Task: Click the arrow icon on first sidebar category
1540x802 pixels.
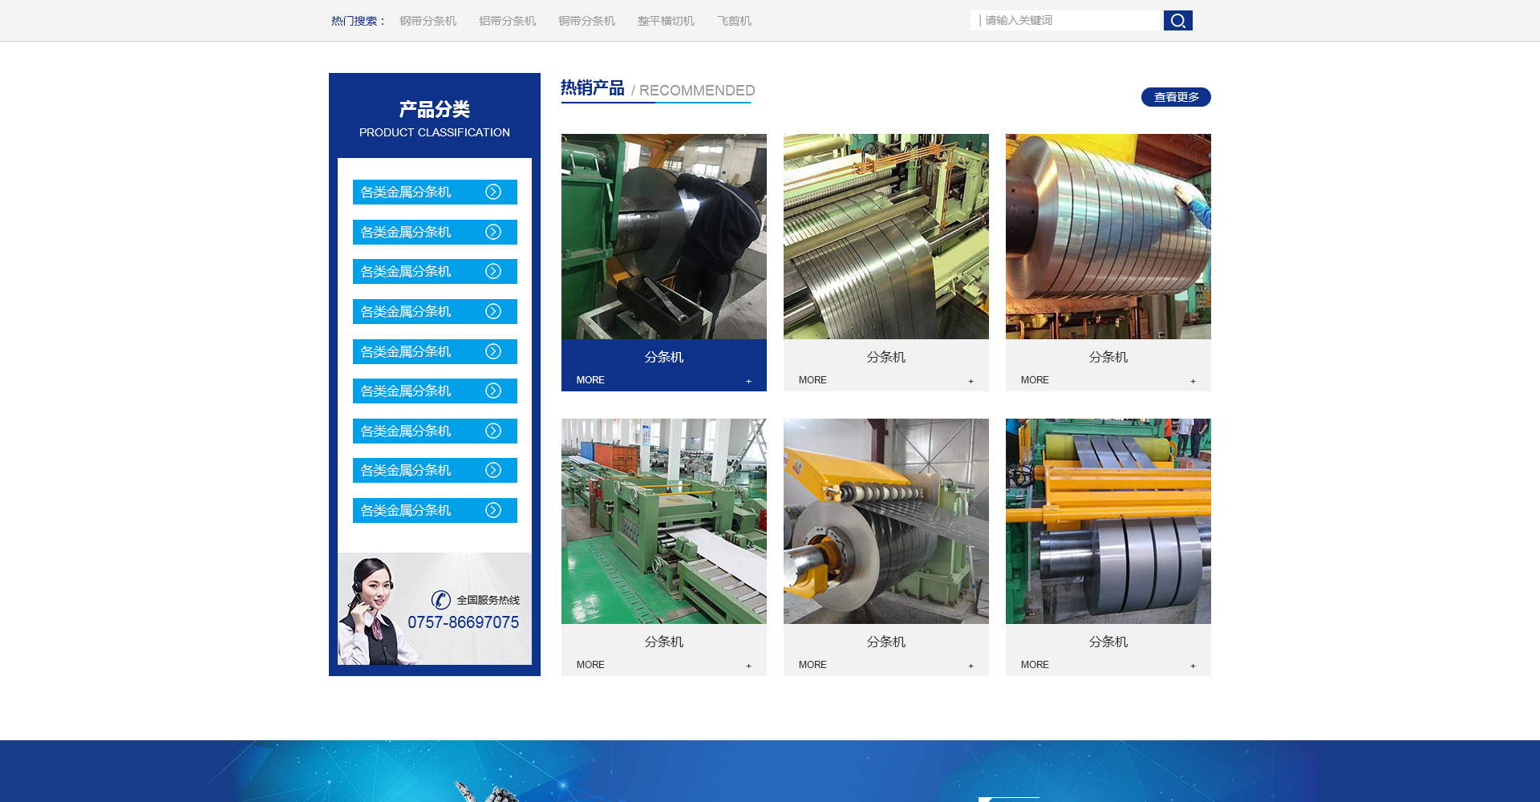Action: coord(493,192)
